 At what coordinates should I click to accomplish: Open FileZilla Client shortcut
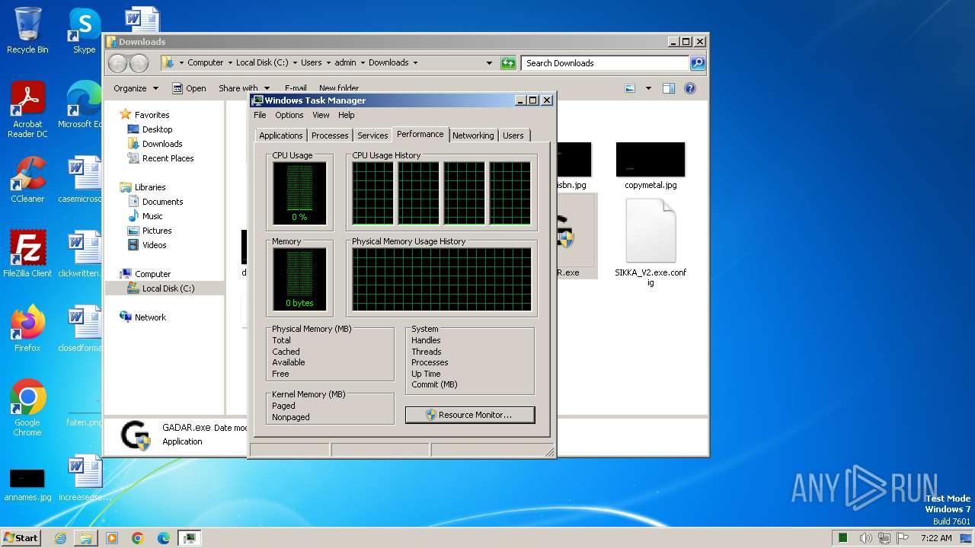pos(27,254)
